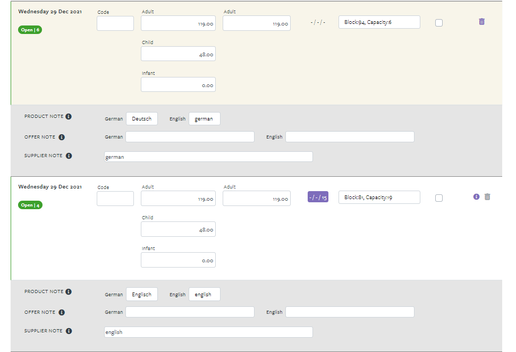Tick the checkbox in the Block:94 row
516x352 pixels.
pos(438,22)
